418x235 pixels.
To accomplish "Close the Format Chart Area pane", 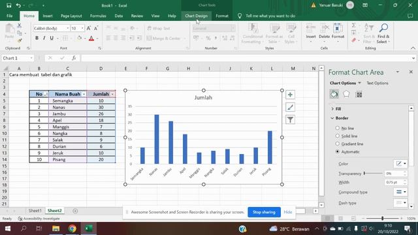I will (x=411, y=72).
